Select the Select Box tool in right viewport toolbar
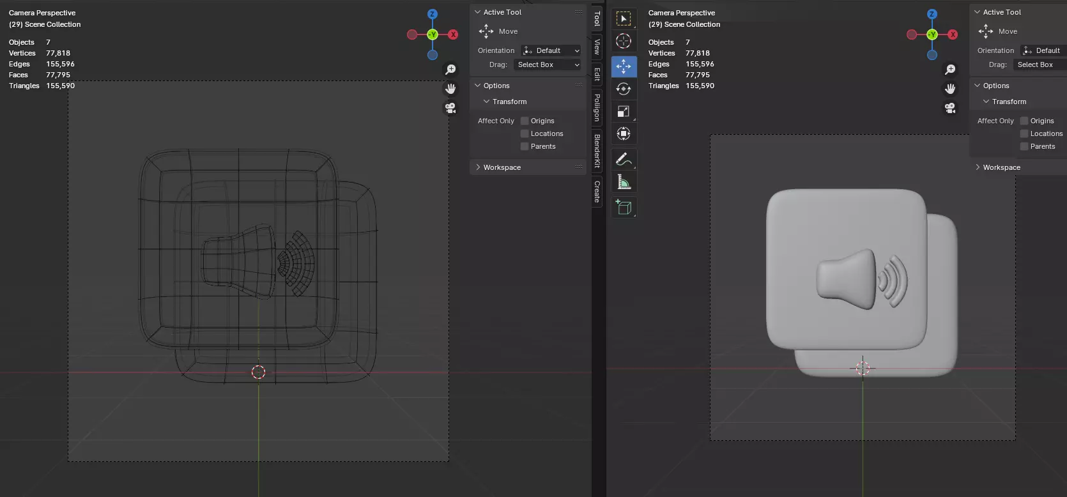This screenshot has width=1067, height=497. [624, 19]
